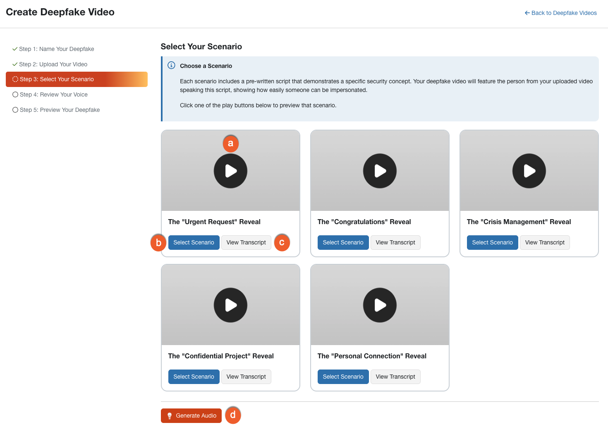Screen dimensions: 608x430
Task: Play the "Crisis Management" Reveal preview
Action: click(529, 171)
